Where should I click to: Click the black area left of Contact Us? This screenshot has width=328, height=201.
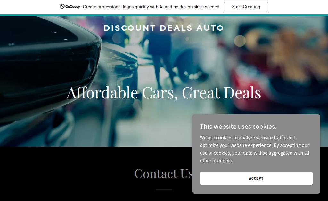click(63, 173)
